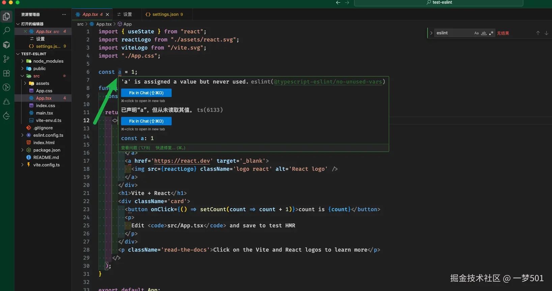Click the git icon beside .gitignore
The height and width of the screenshot is (291, 552).
pos(29,128)
